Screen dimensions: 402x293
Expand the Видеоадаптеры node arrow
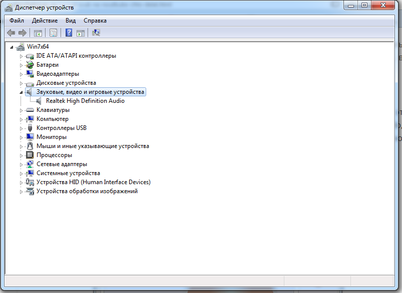[x=21, y=74]
